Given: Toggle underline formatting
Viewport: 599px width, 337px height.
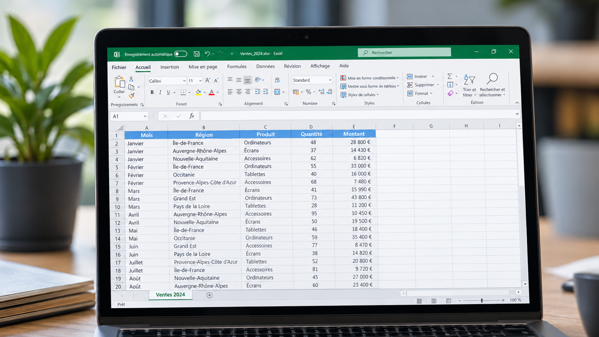Looking at the screenshot, I should [x=168, y=92].
